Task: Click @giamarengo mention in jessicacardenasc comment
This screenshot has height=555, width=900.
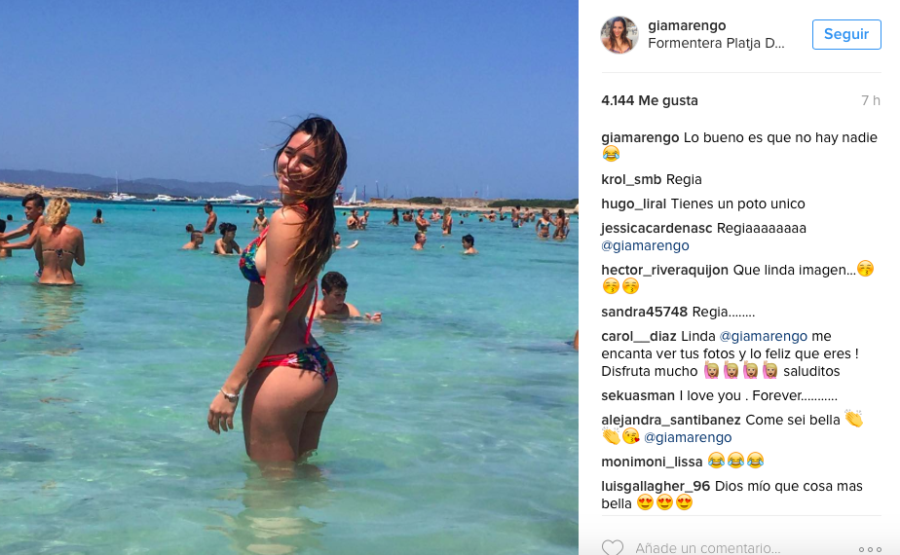Action: click(x=645, y=245)
